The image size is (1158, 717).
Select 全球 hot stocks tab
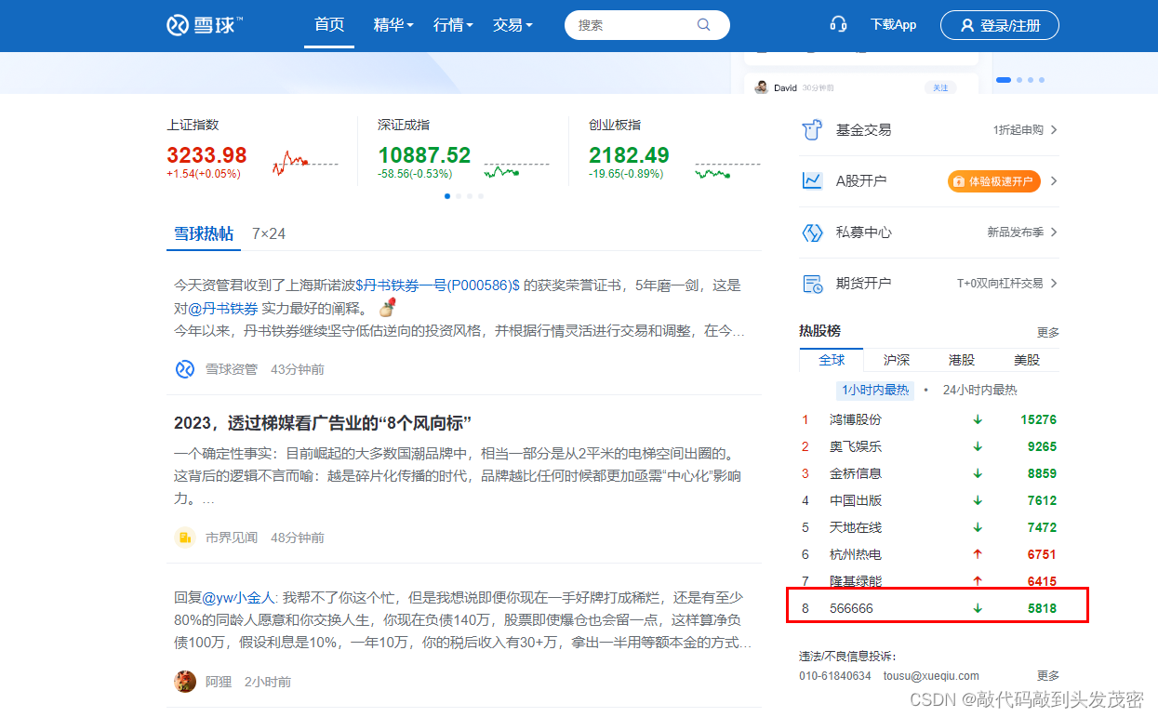(832, 360)
